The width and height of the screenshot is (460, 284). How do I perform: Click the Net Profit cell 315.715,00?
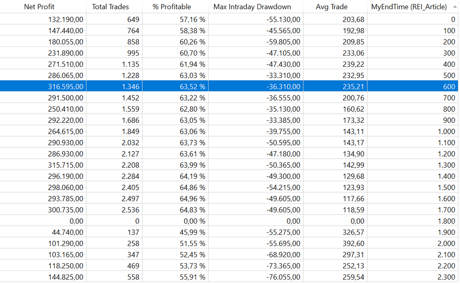66,165
